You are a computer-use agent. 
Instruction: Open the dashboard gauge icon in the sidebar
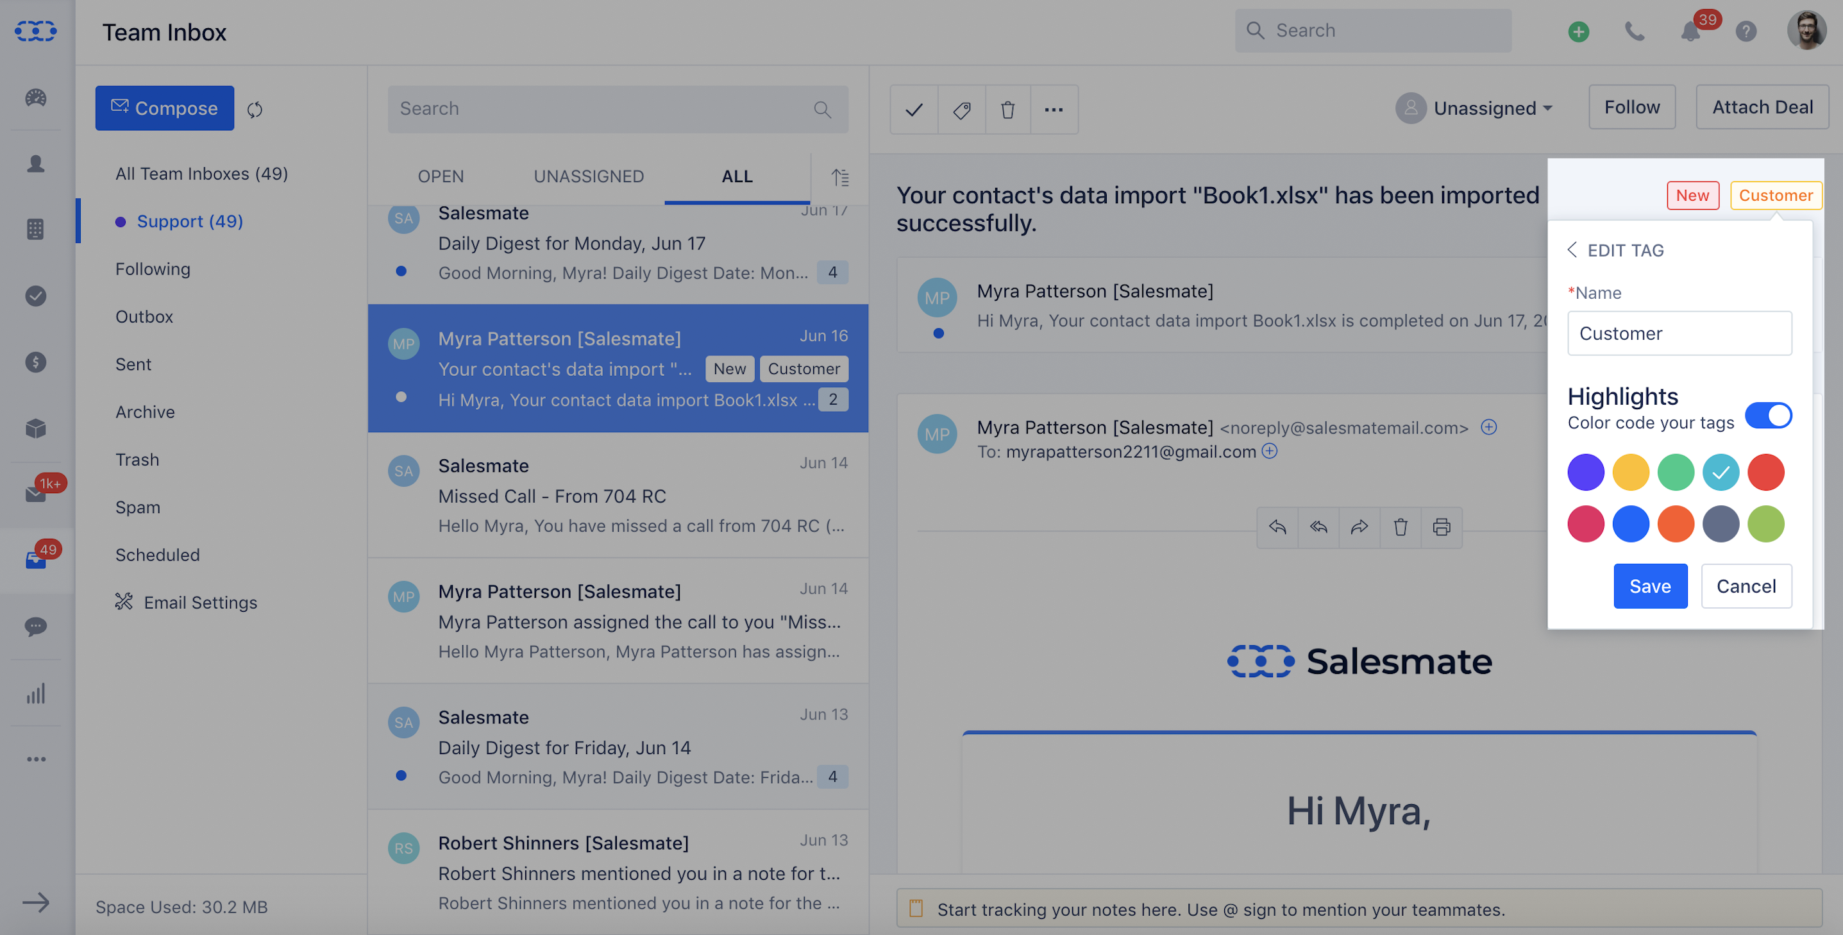(x=36, y=98)
